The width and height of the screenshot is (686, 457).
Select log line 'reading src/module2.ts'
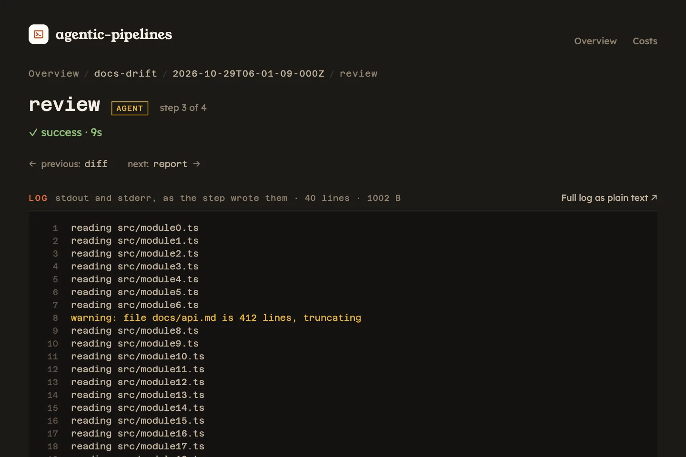135,254
